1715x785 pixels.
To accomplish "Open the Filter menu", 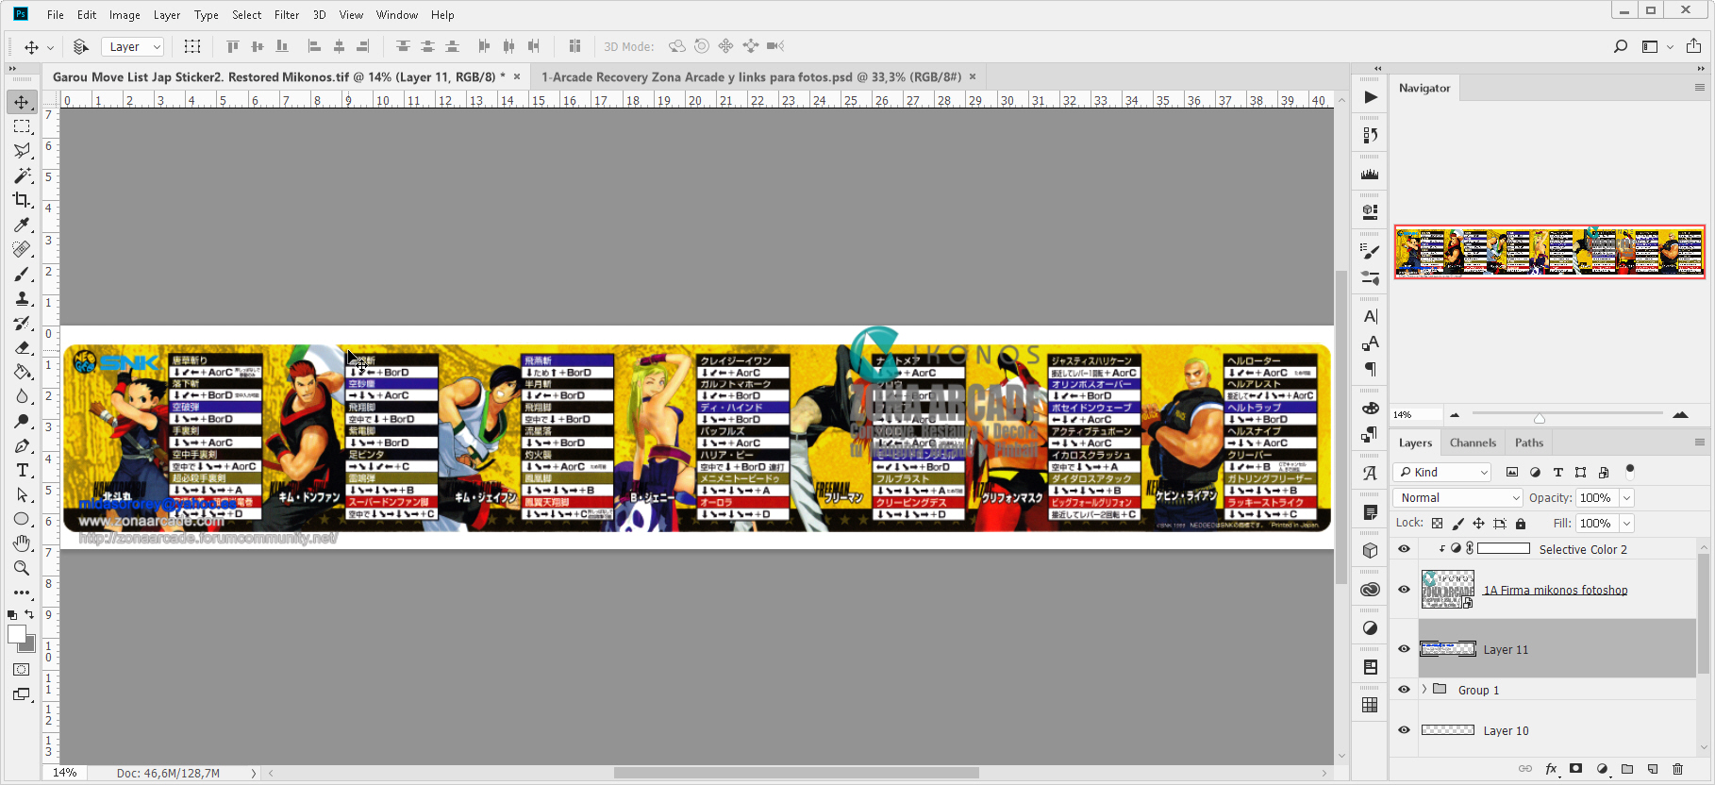I will click(x=287, y=15).
